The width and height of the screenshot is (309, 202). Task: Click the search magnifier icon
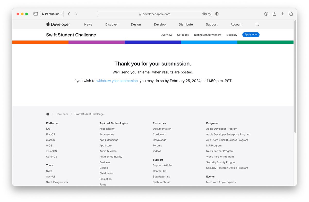pos(257,24)
